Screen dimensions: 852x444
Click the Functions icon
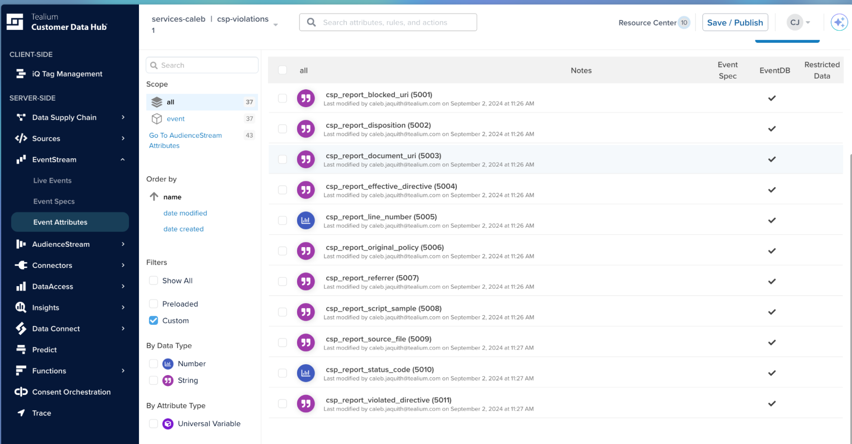(x=21, y=371)
